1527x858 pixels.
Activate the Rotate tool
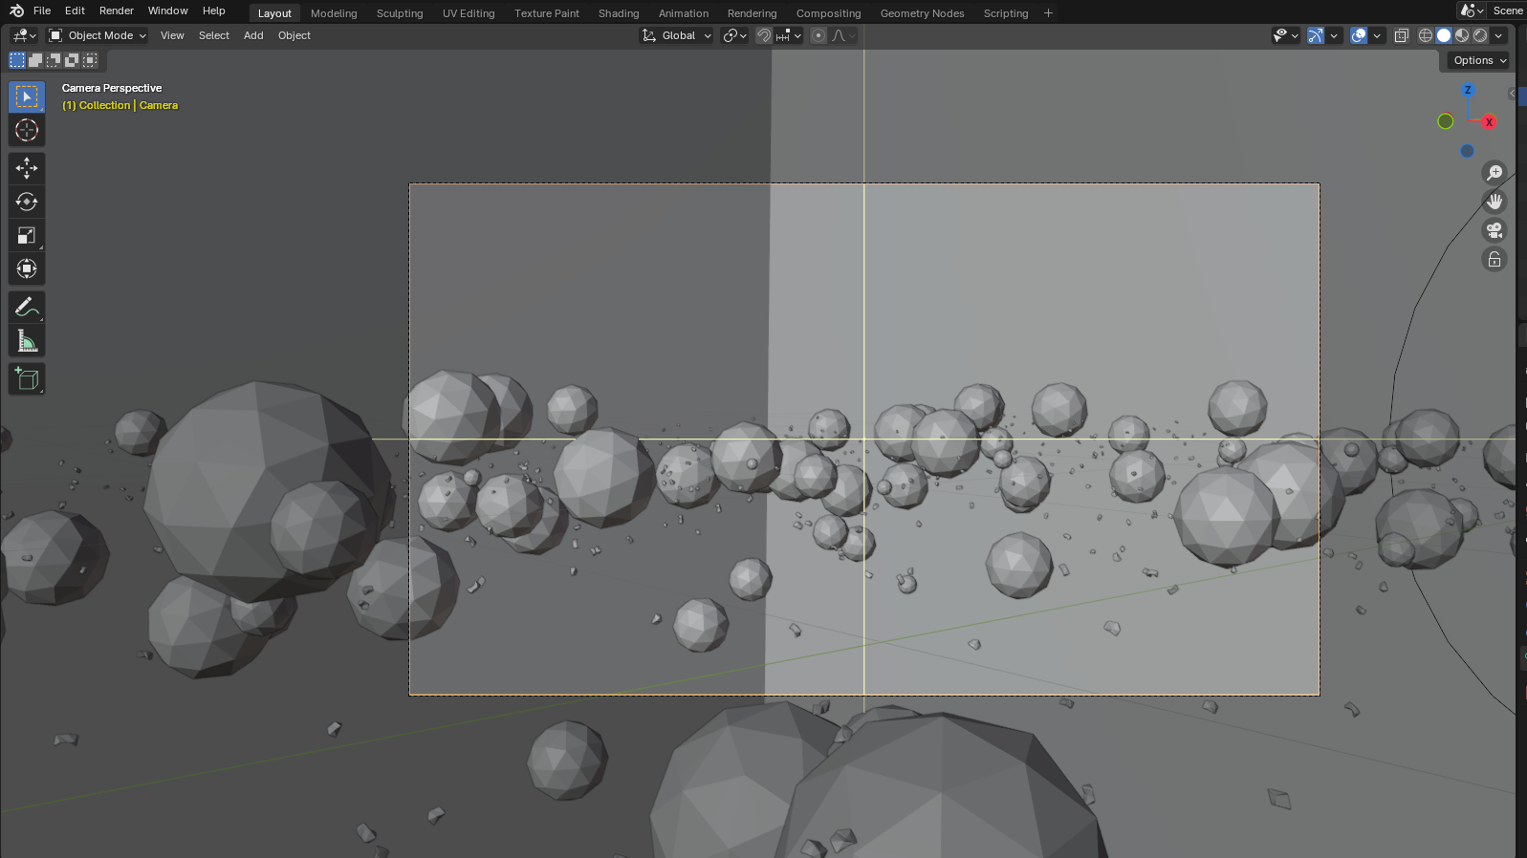[27, 202]
